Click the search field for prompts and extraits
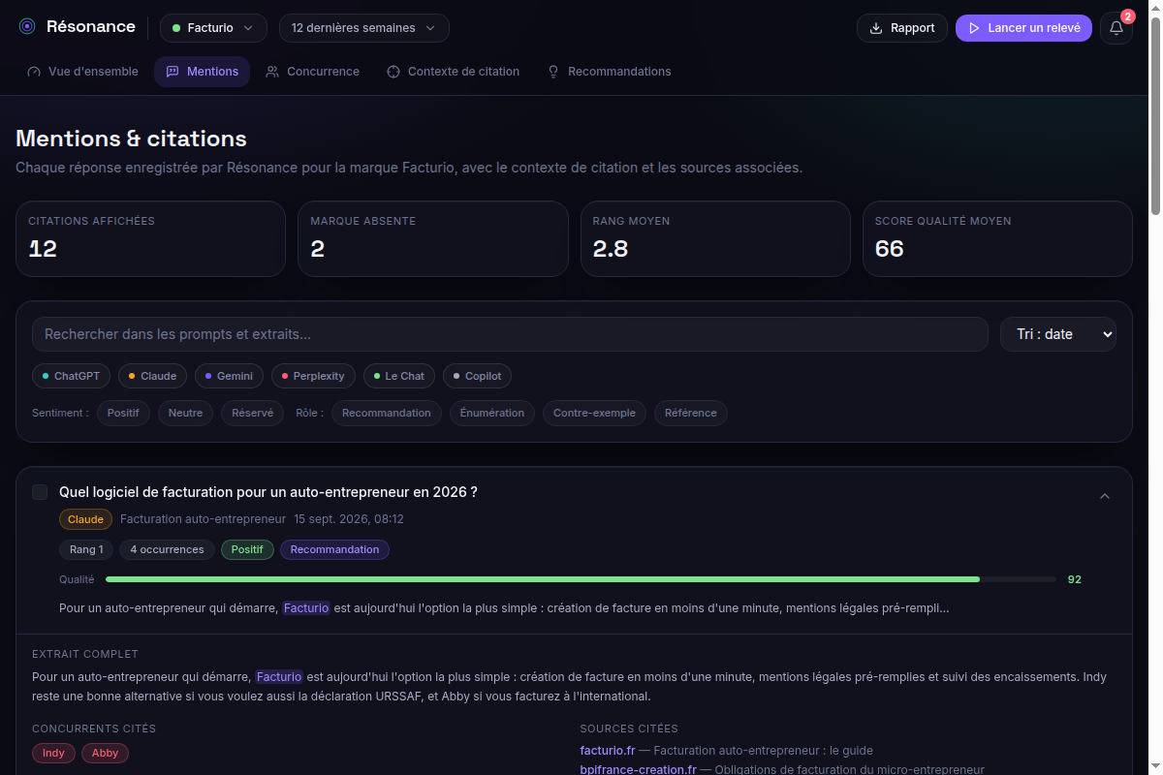Screen dimensions: 1163x775 [x=510, y=334]
